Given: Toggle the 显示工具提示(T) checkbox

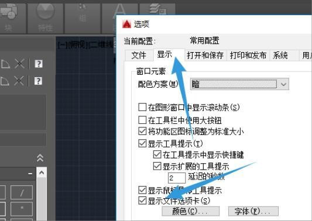Looking at the screenshot, I should coord(142,143).
